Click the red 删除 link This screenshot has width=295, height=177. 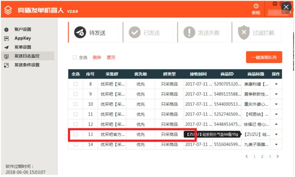[97, 57]
